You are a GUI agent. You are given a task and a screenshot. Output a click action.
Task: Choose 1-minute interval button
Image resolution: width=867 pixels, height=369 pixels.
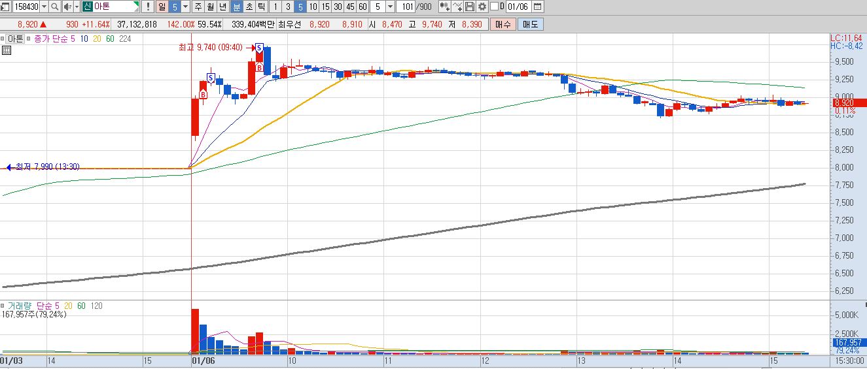click(x=275, y=7)
